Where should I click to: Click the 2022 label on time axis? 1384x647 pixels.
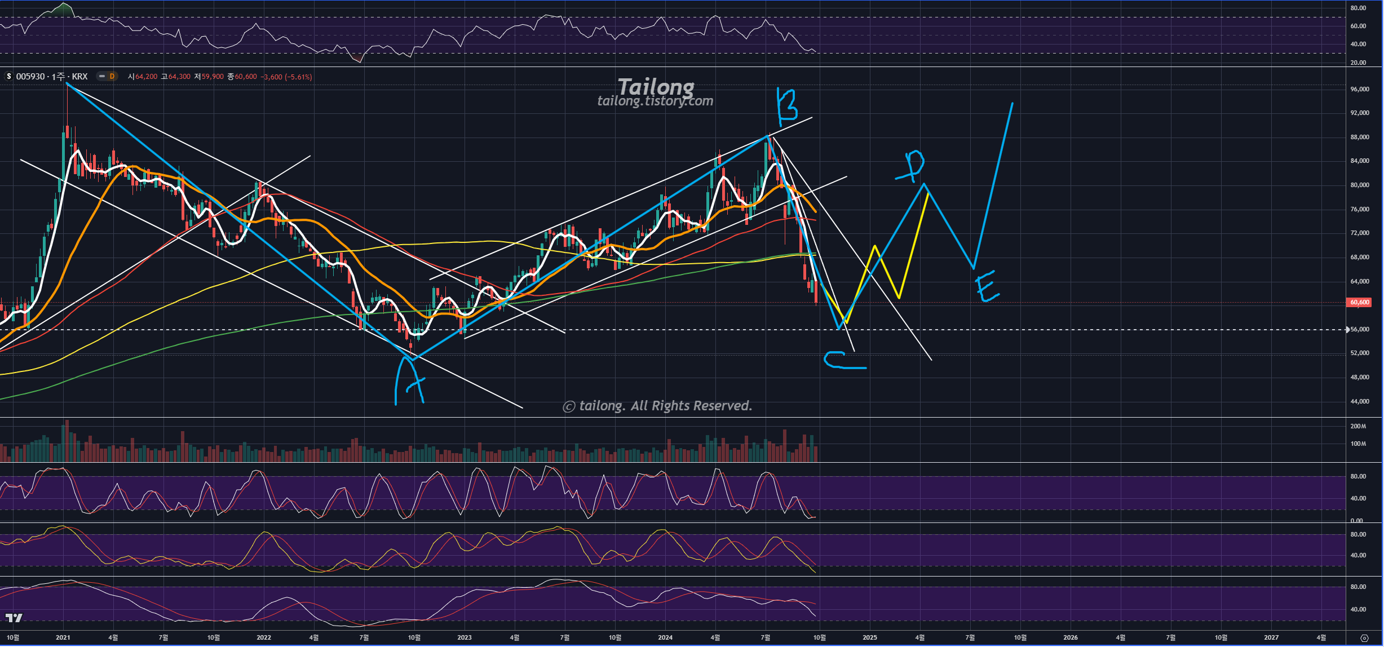tap(263, 637)
